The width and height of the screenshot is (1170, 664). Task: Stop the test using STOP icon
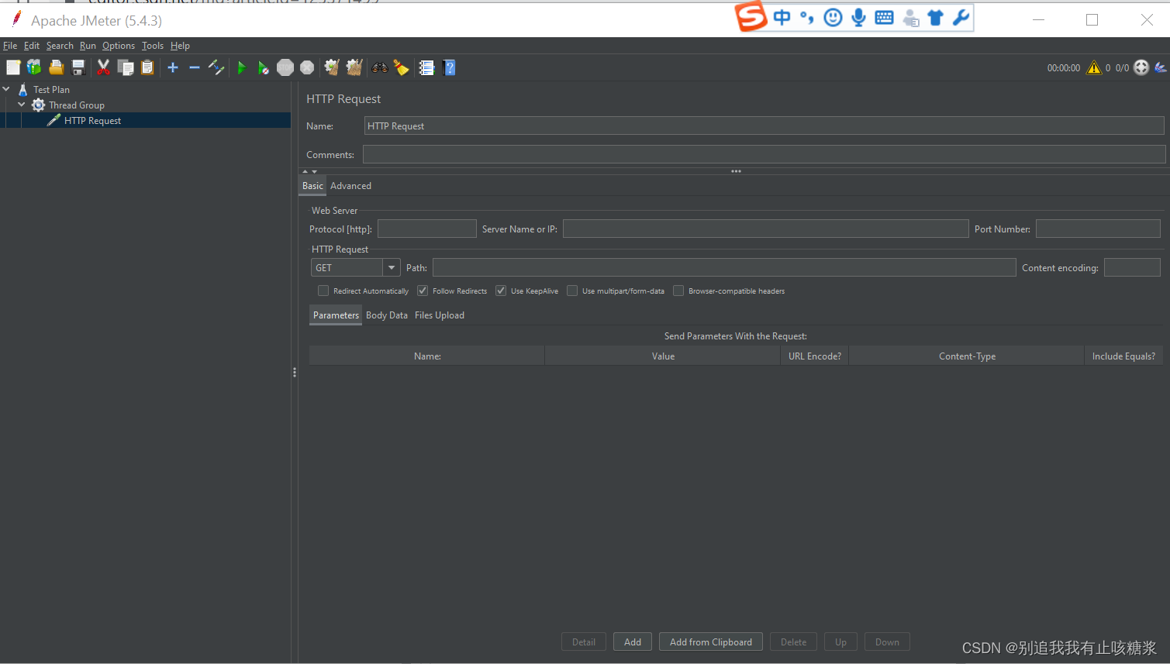tap(285, 68)
